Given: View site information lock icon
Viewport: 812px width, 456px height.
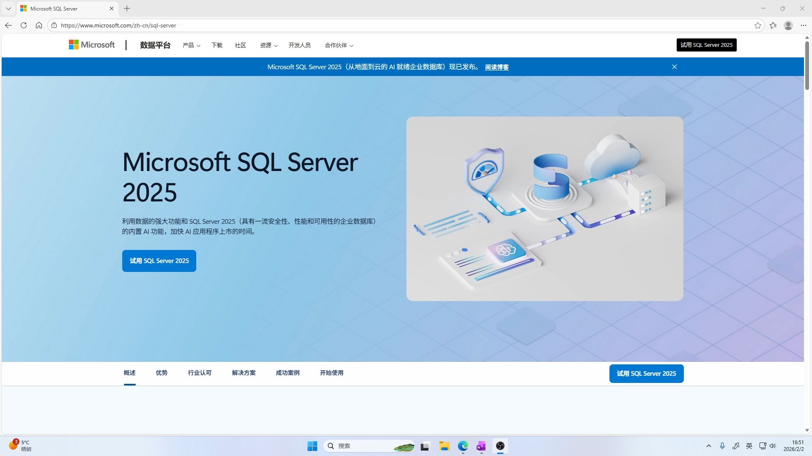Looking at the screenshot, I should pyautogui.click(x=54, y=25).
